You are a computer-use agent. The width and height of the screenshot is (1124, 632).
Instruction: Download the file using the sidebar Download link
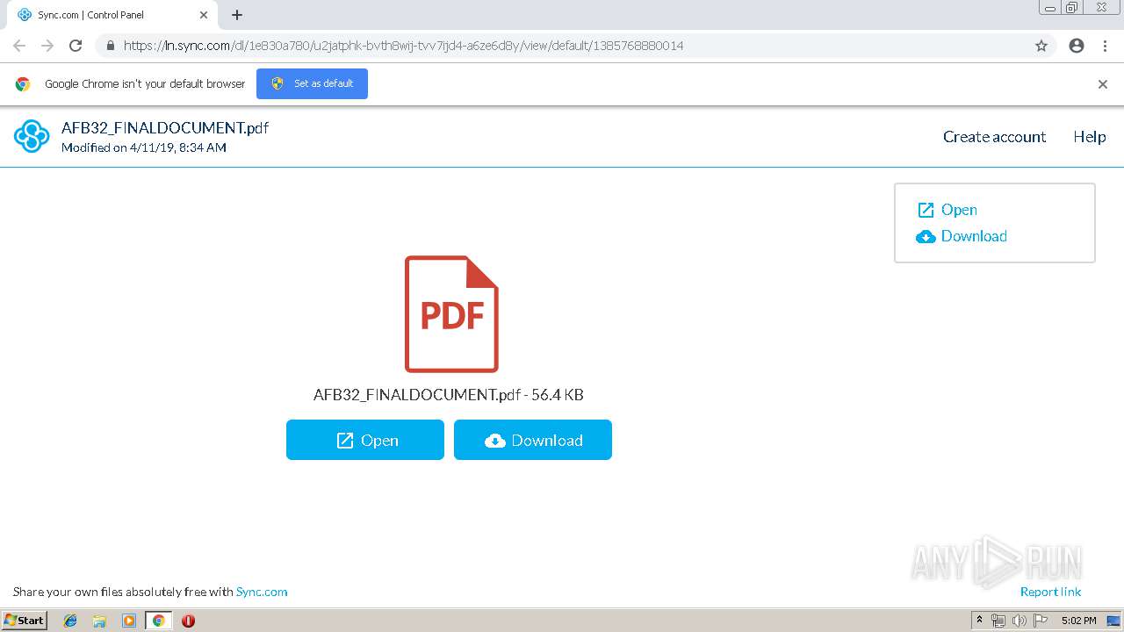click(962, 236)
